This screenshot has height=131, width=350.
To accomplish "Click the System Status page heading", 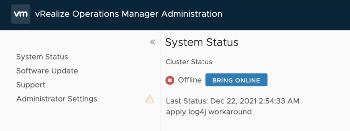I will point(202,42).
